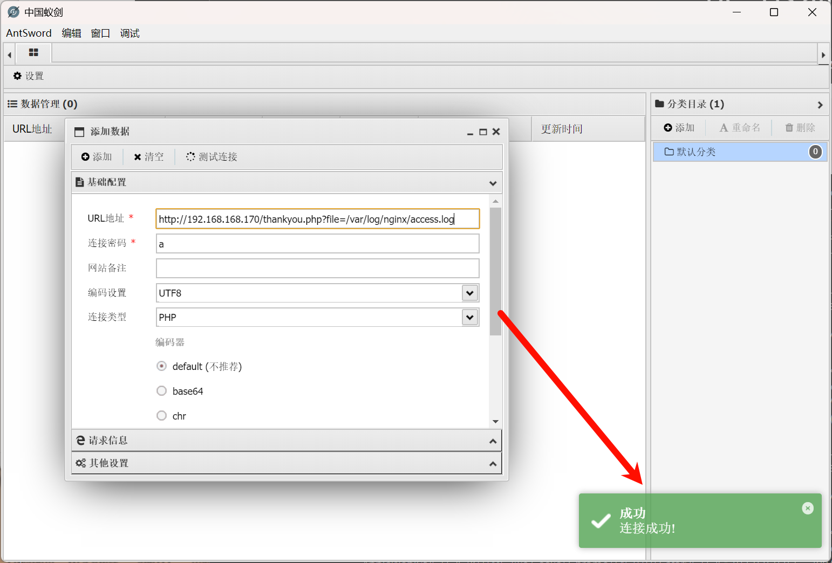Select the chr encoder radio

click(161, 416)
